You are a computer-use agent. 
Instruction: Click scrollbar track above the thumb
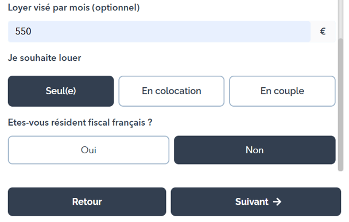tap(340, 19)
